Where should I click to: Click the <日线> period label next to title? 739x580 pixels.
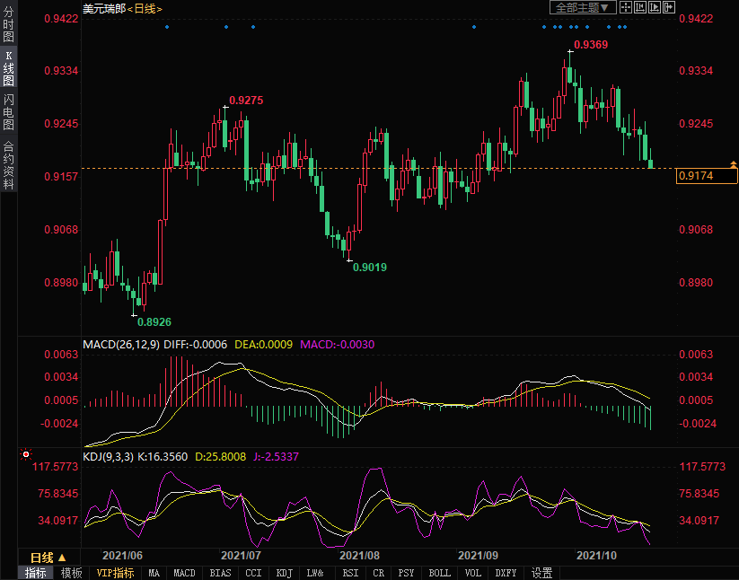pyautogui.click(x=145, y=8)
